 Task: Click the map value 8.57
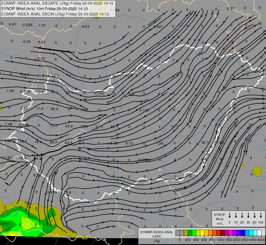point(231,8)
